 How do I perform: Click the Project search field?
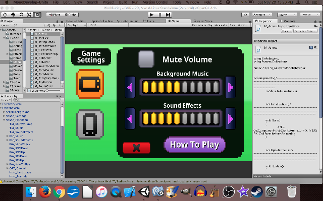(29, 25)
